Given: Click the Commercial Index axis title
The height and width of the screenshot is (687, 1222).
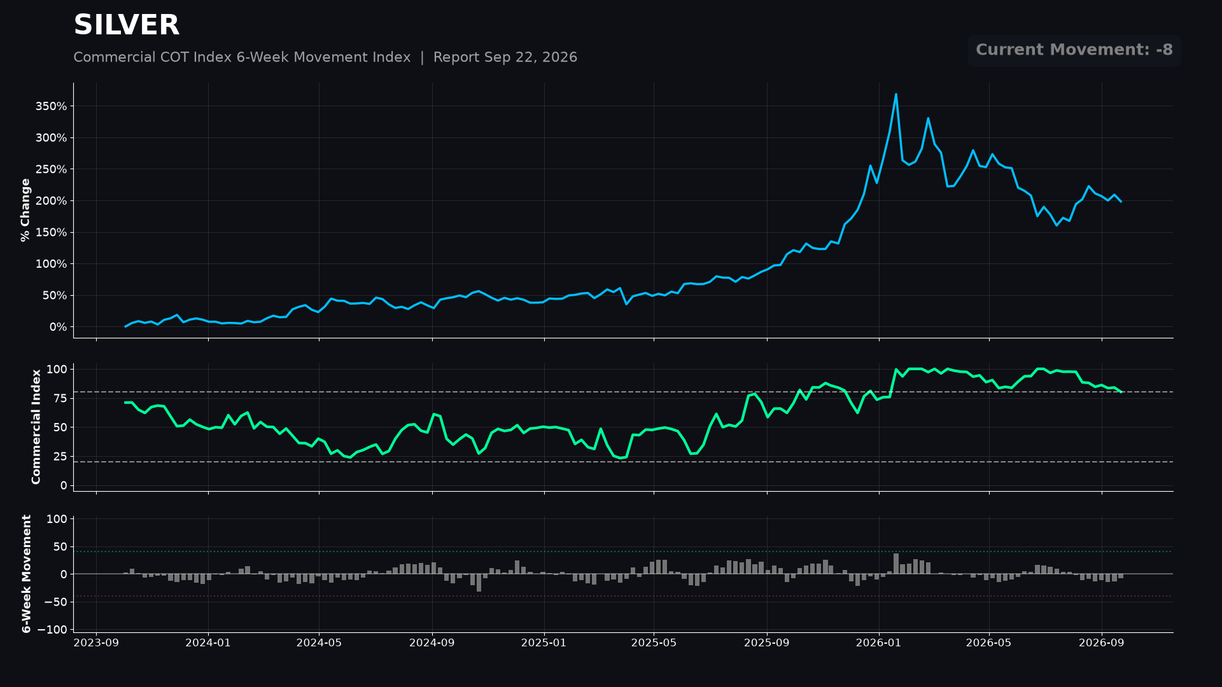Looking at the screenshot, I should click(x=36, y=427).
